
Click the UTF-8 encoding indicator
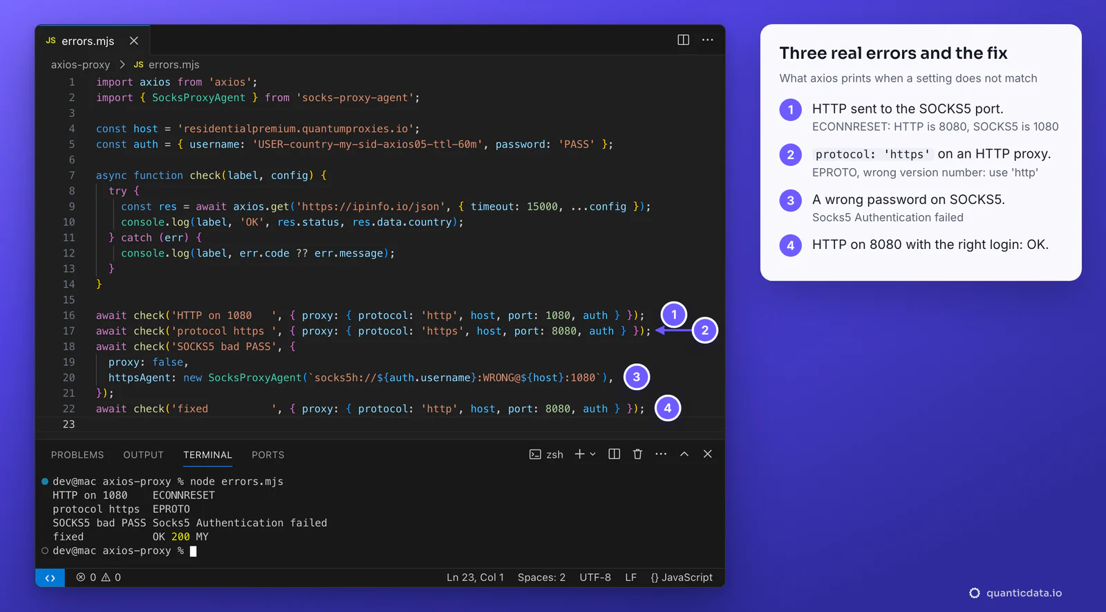[595, 577]
